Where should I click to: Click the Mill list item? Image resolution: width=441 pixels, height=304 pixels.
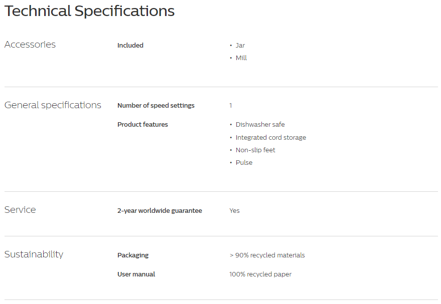pyautogui.click(x=241, y=58)
